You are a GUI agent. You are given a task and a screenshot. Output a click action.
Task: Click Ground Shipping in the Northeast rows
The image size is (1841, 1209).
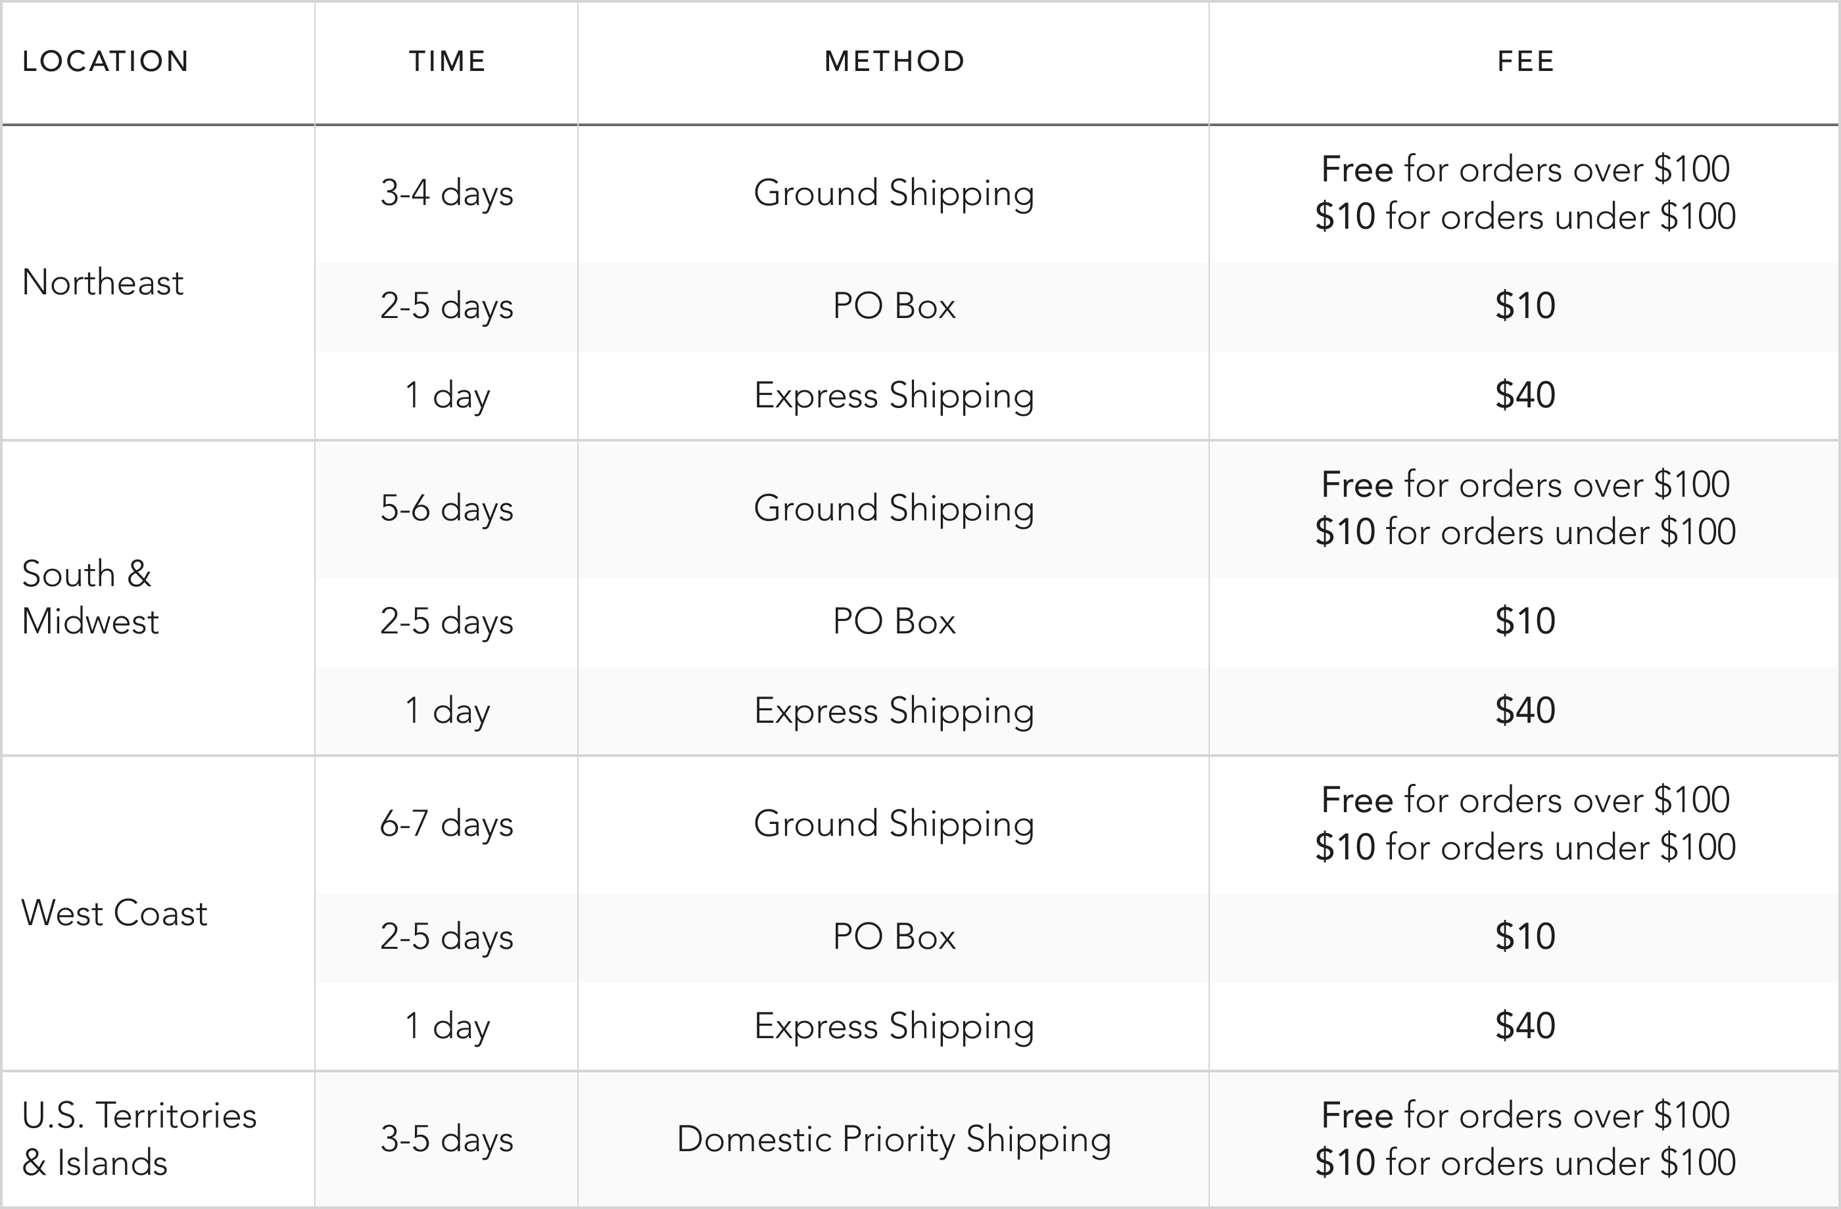pyautogui.click(x=894, y=193)
